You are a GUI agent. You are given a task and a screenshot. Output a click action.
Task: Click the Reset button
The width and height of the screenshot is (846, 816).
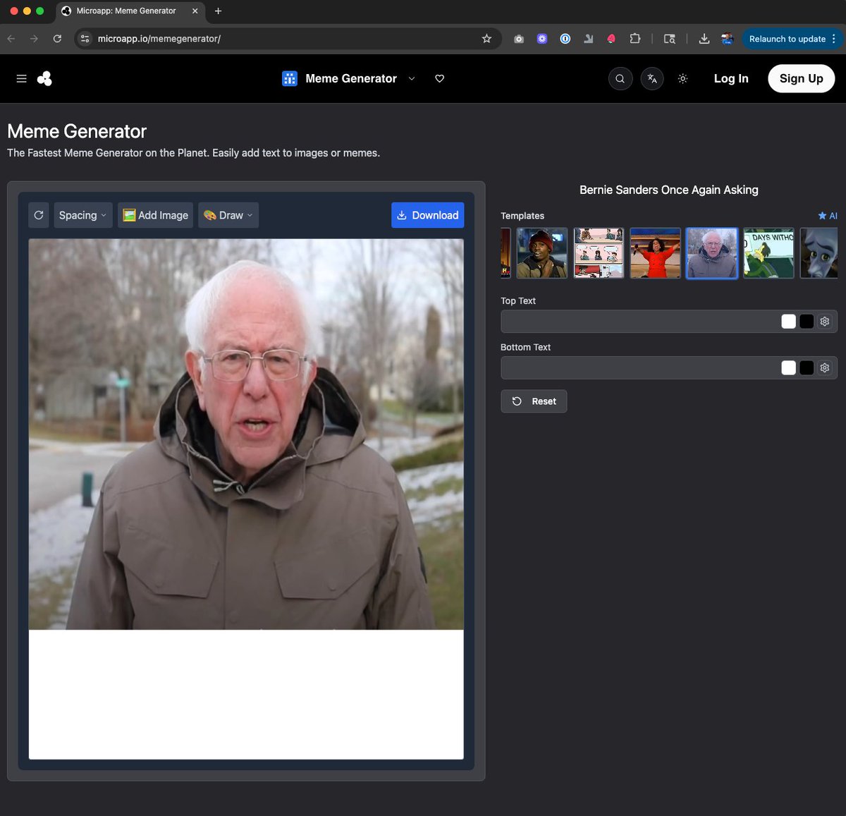[534, 401]
